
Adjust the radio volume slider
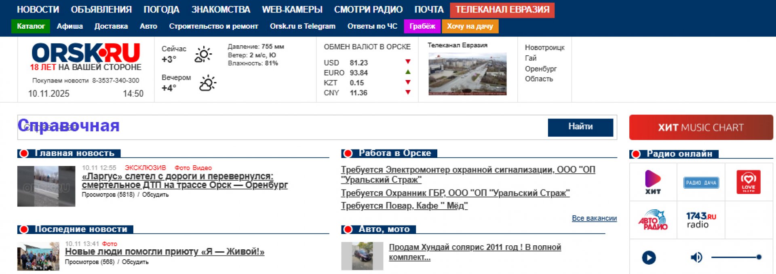tap(736, 257)
